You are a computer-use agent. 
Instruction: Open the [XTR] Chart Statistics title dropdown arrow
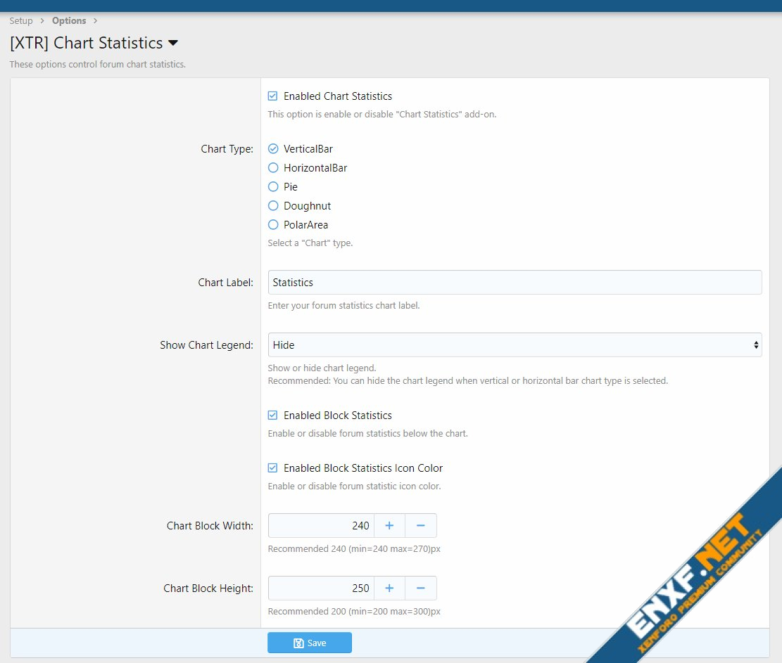point(173,43)
